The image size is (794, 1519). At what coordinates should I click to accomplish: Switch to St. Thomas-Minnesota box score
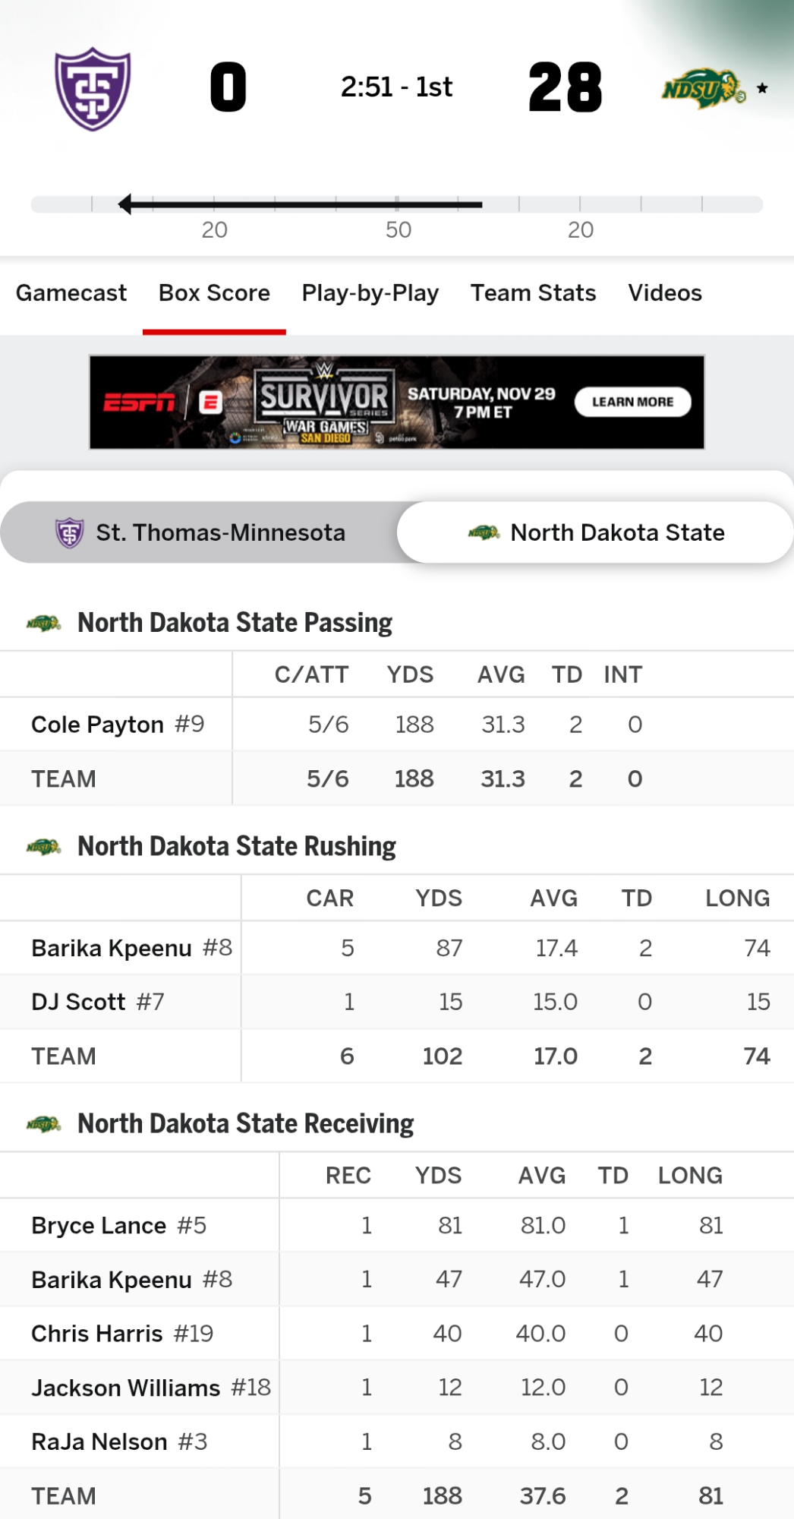click(200, 532)
